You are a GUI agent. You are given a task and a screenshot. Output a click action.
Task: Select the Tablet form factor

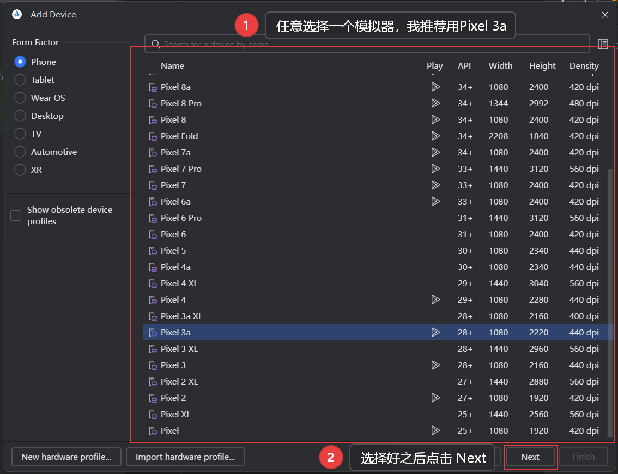(x=20, y=80)
